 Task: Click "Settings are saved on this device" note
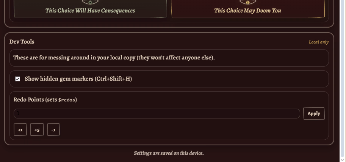169,153
